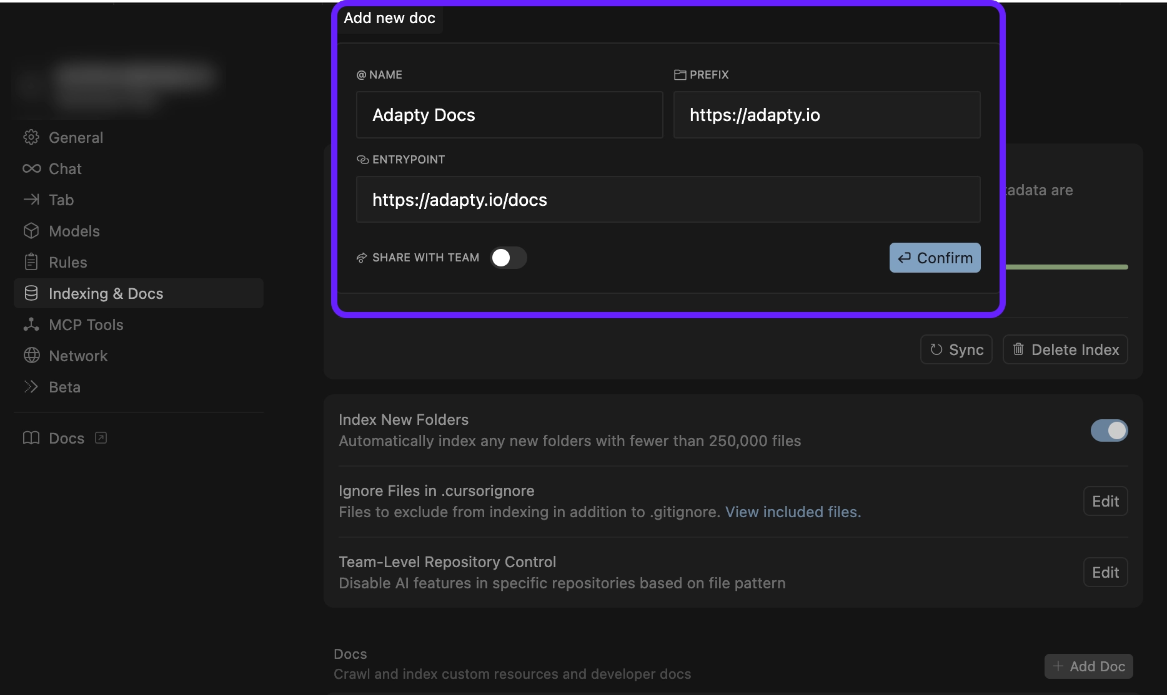Screen dimensions: 1167x695
Task: Click the Tab arrow icon
Action: (x=31, y=200)
